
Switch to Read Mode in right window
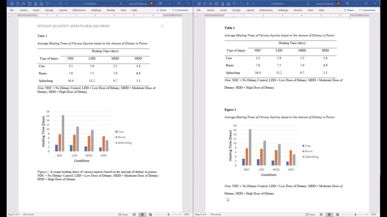click(x=321, y=214)
